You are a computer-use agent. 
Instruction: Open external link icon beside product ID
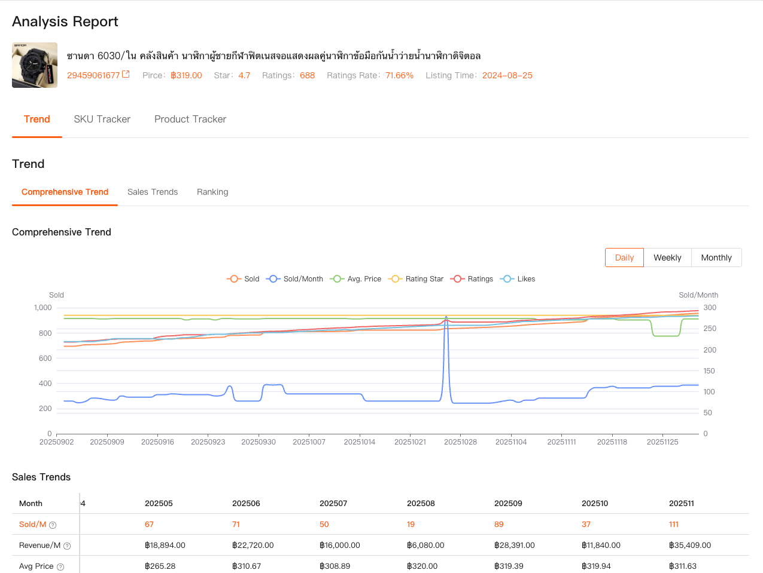(x=126, y=75)
